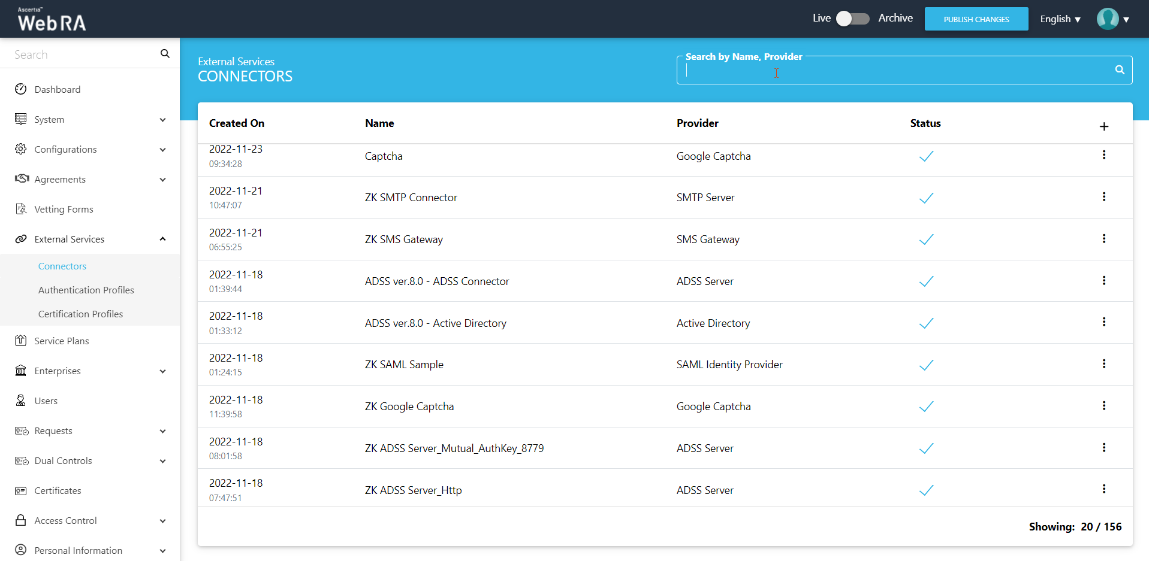This screenshot has width=1149, height=561.
Task: Open Certificates page from sidebar
Action: point(58,490)
